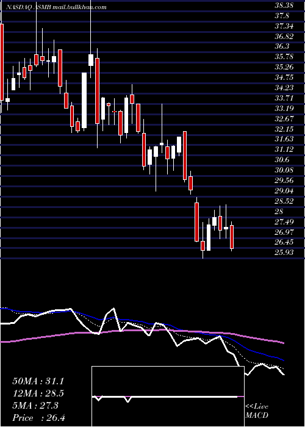Click the 37.8 price axis label

[x=282, y=16]
